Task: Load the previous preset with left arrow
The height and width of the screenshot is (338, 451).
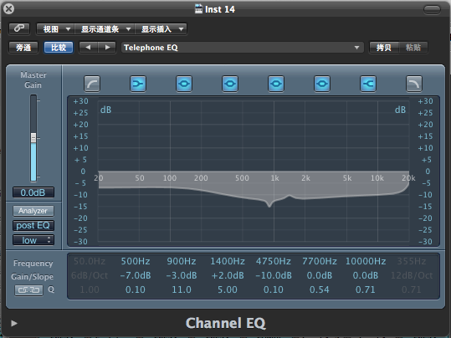Action: pos(89,48)
